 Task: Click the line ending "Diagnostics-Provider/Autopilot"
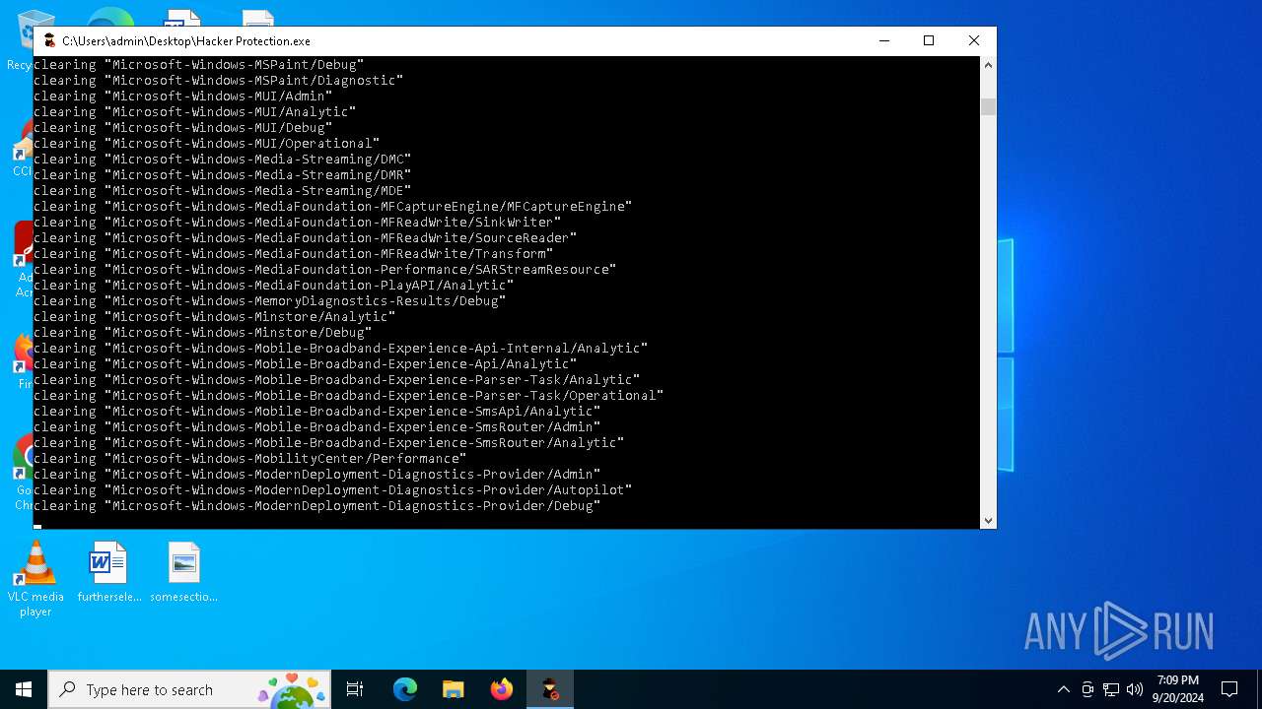tap(333, 489)
